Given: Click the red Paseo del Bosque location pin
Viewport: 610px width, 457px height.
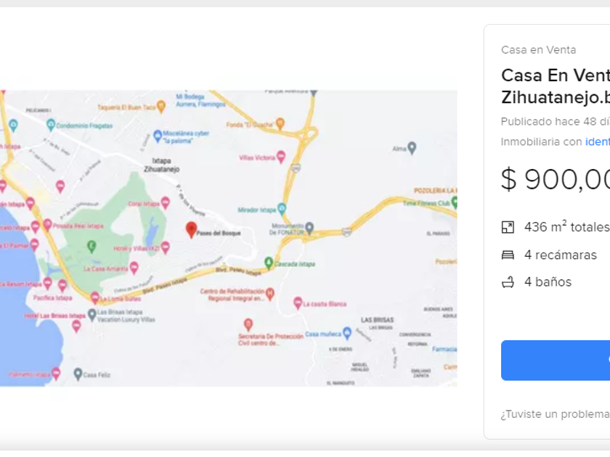Looking at the screenshot, I should tap(192, 230).
